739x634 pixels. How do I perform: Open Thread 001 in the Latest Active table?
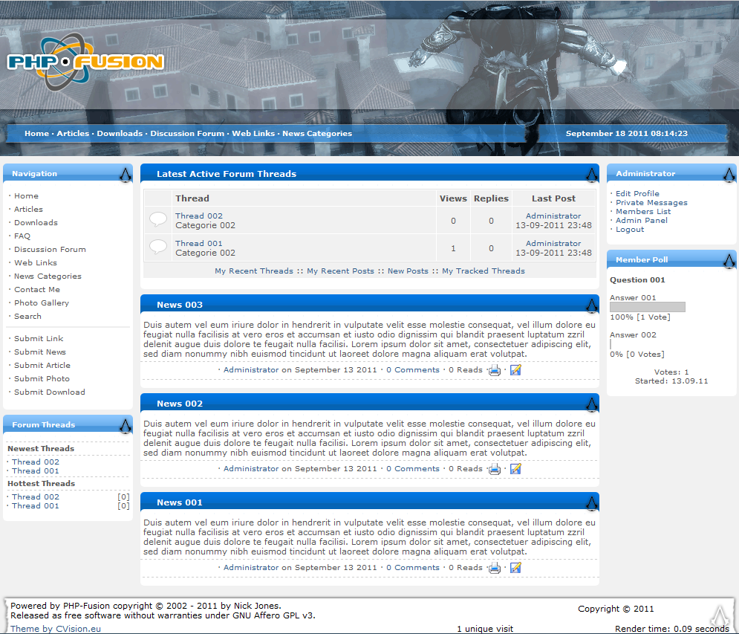[199, 243]
